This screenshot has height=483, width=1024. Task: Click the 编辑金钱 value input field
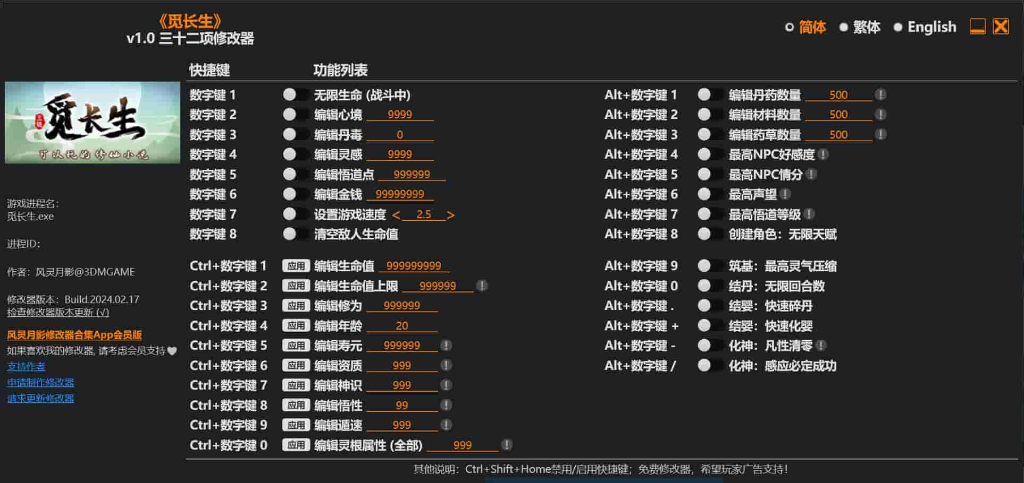click(400, 194)
